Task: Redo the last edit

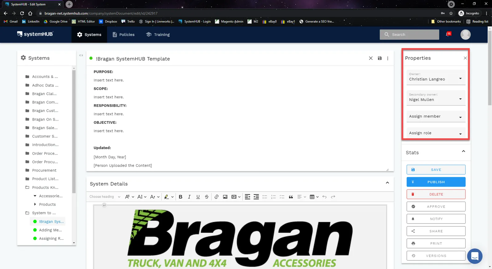Action: click(x=333, y=197)
